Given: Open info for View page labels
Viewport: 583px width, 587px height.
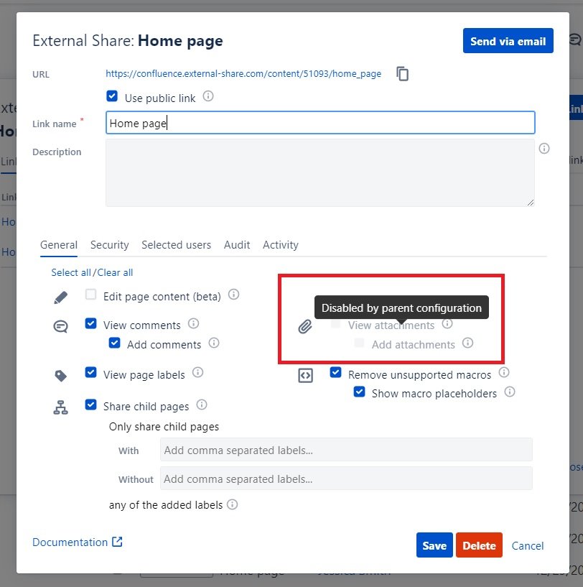Looking at the screenshot, I should point(197,373).
